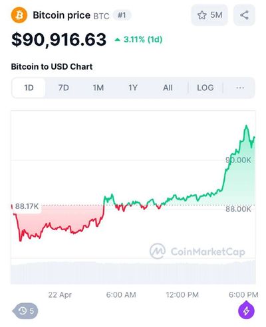266x327 pixels.
Task: Click the green up arrow beside 3.11%
Action: tap(117, 40)
